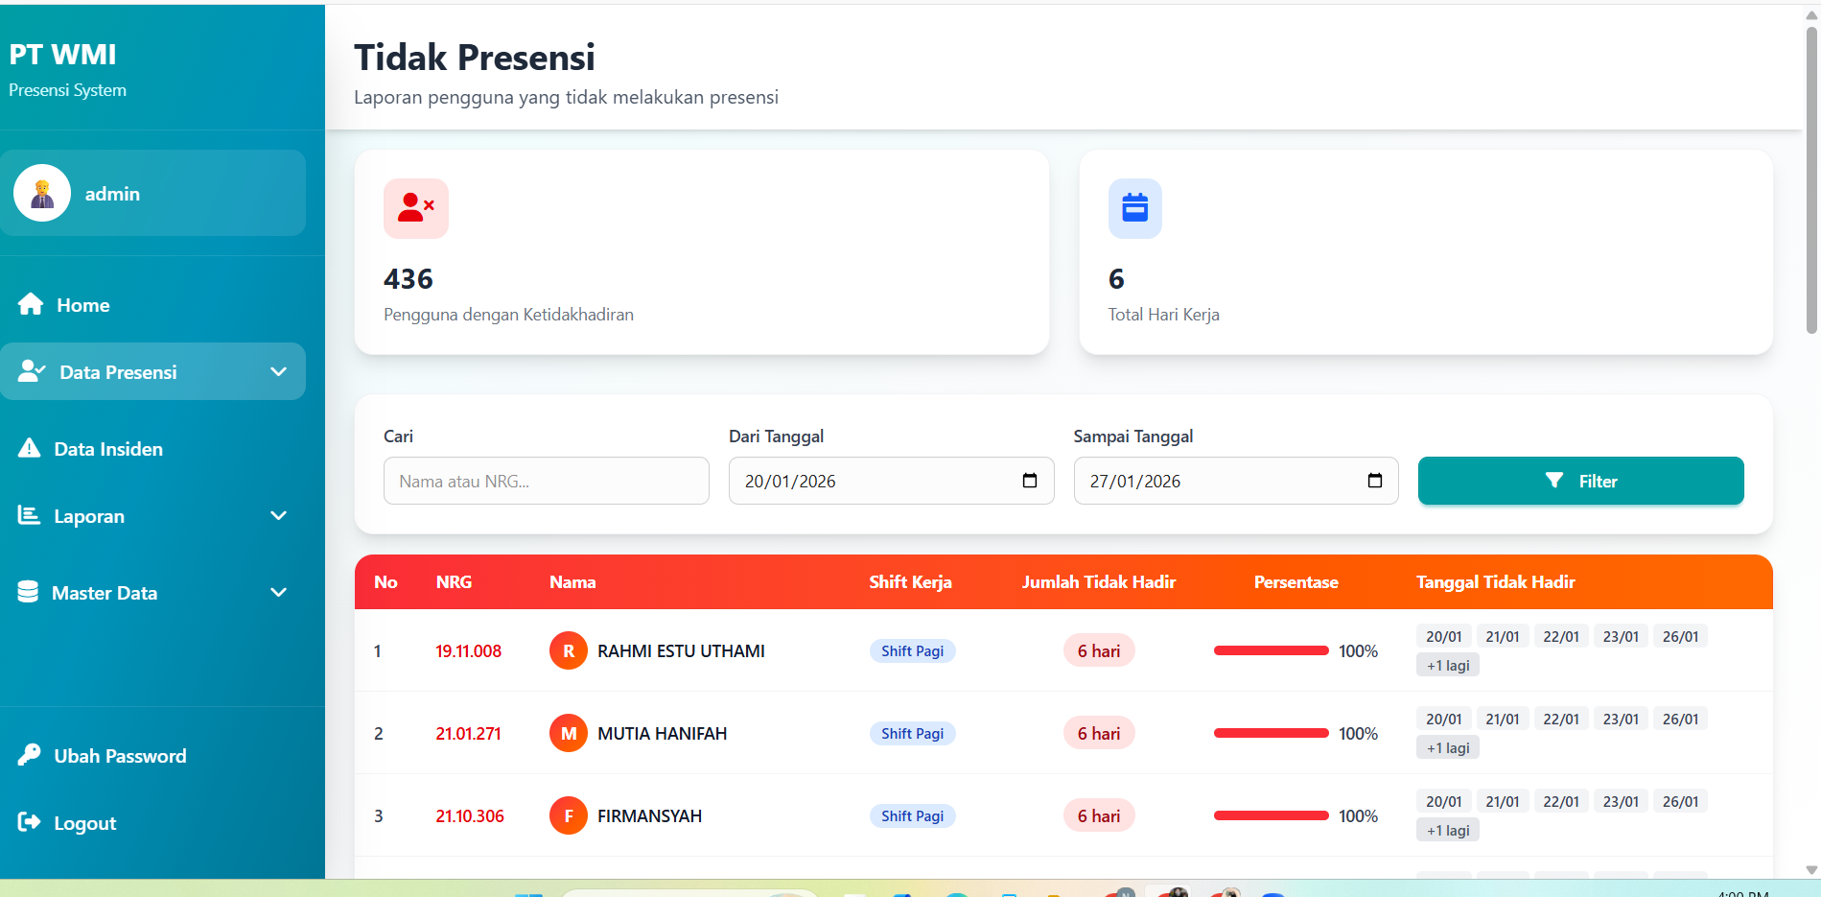Click the red absent-user icon card
Viewport: 1821px width, 897px height.
pos(415,208)
